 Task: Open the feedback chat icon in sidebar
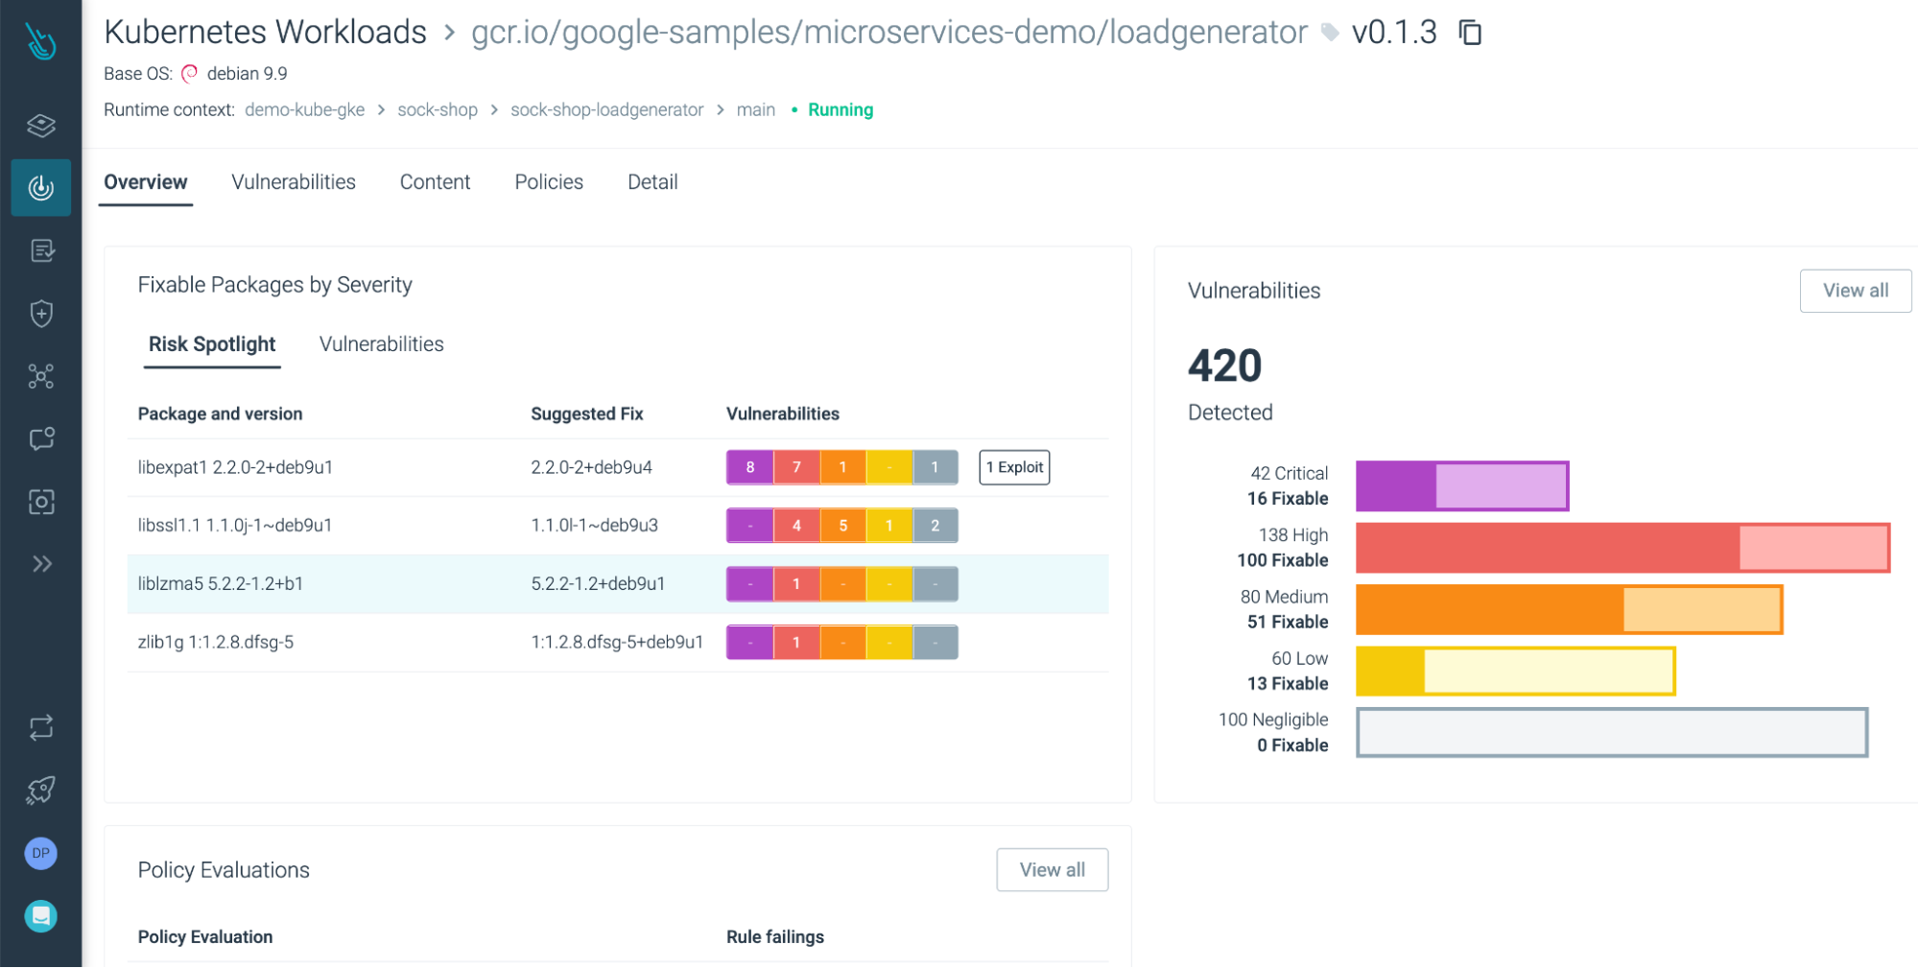pos(40,439)
